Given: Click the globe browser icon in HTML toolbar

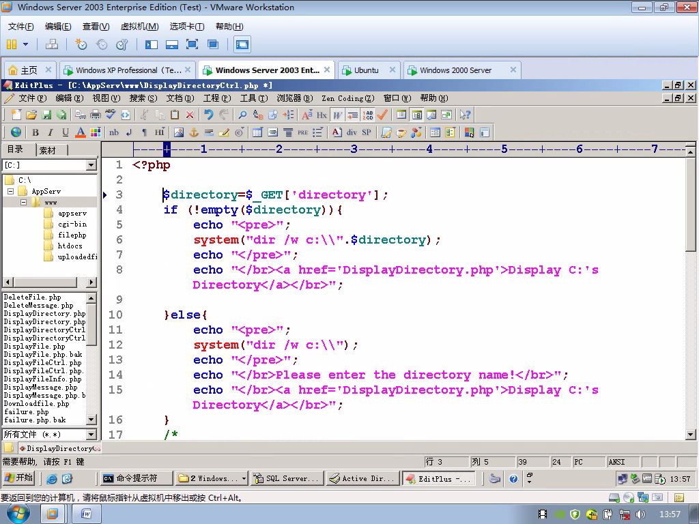Looking at the screenshot, I should pyautogui.click(x=16, y=132).
